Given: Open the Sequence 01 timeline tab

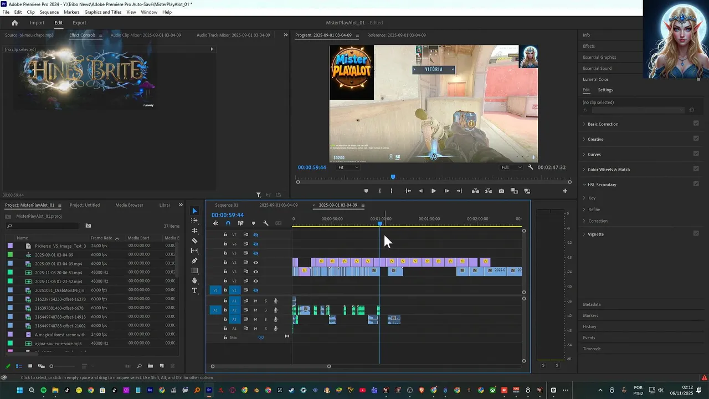Looking at the screenshot, I should point(227,205).
